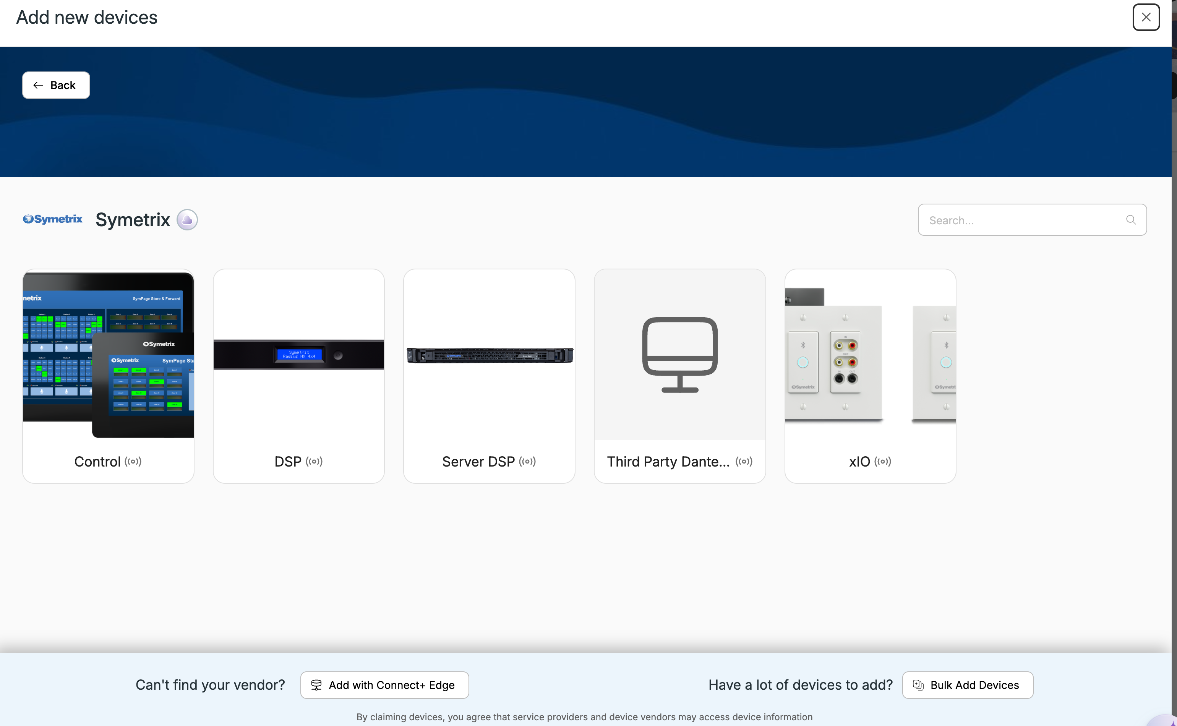Click the Symetrix vendor heading text
The image size is (1177, 726).
(x=133, y=220)
